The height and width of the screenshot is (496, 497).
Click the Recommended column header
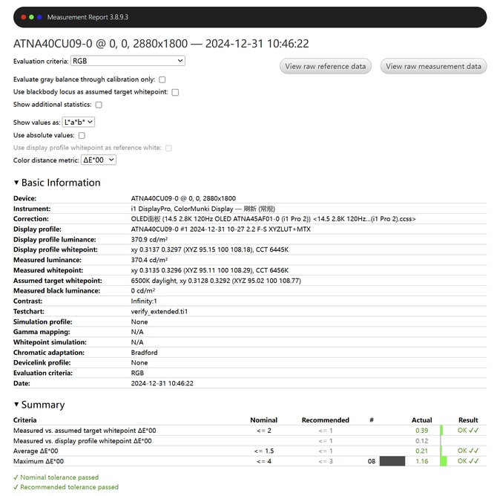point(326,420)
